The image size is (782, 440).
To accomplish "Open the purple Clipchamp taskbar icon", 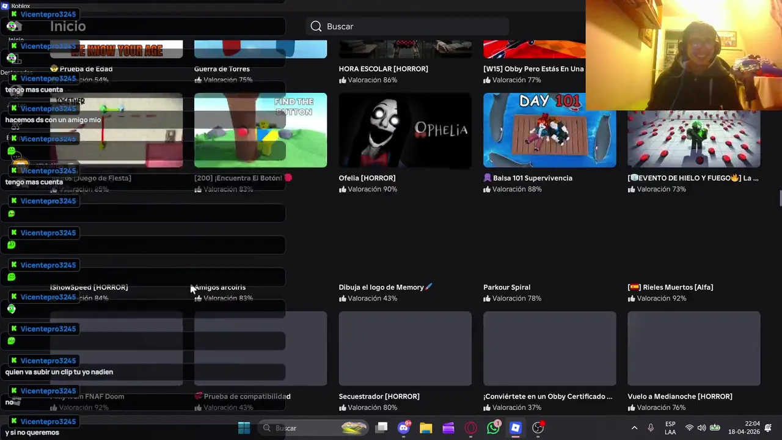I will [448, 428].
